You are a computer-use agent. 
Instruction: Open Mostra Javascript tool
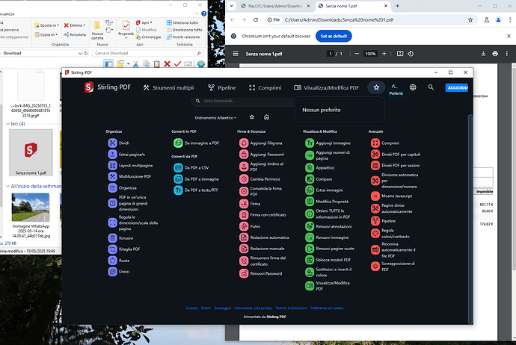coord(392,196)
